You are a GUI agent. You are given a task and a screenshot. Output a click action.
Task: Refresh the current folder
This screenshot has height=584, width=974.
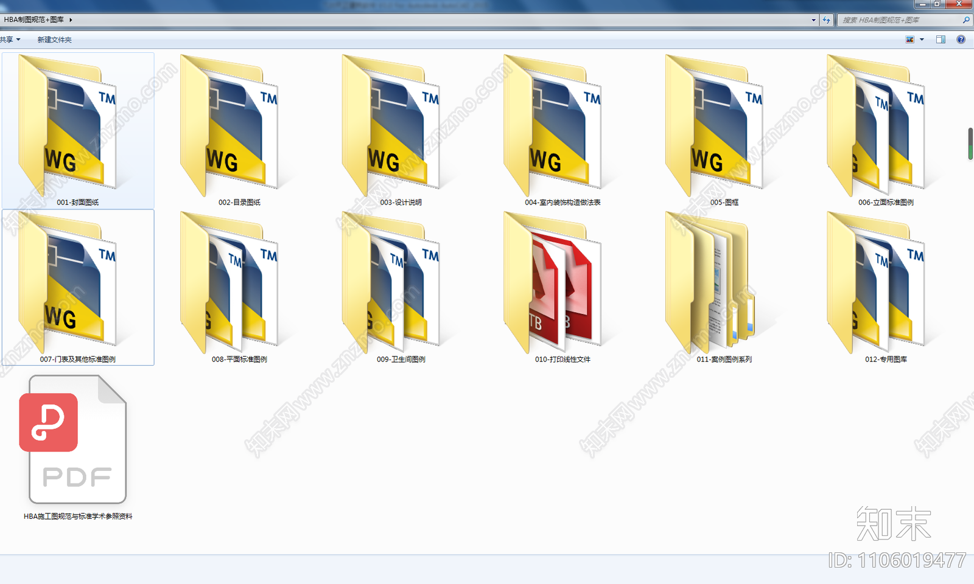(826, 20)
